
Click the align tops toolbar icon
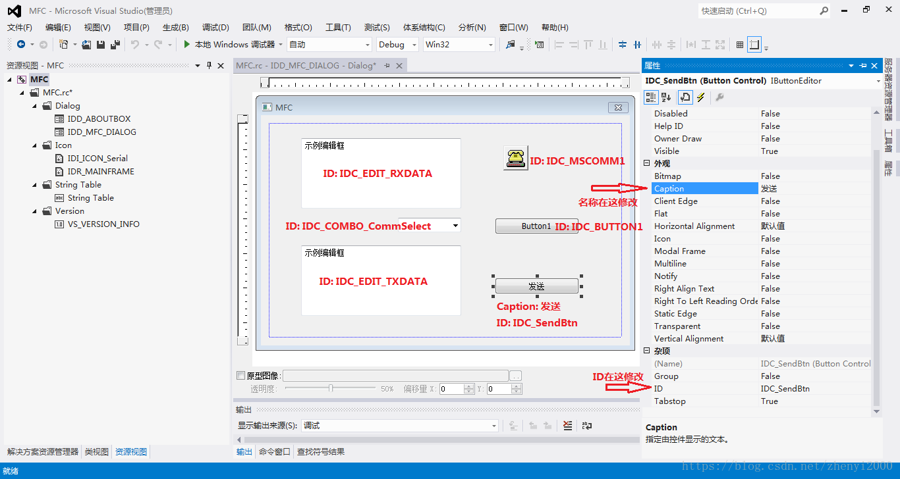588,44
